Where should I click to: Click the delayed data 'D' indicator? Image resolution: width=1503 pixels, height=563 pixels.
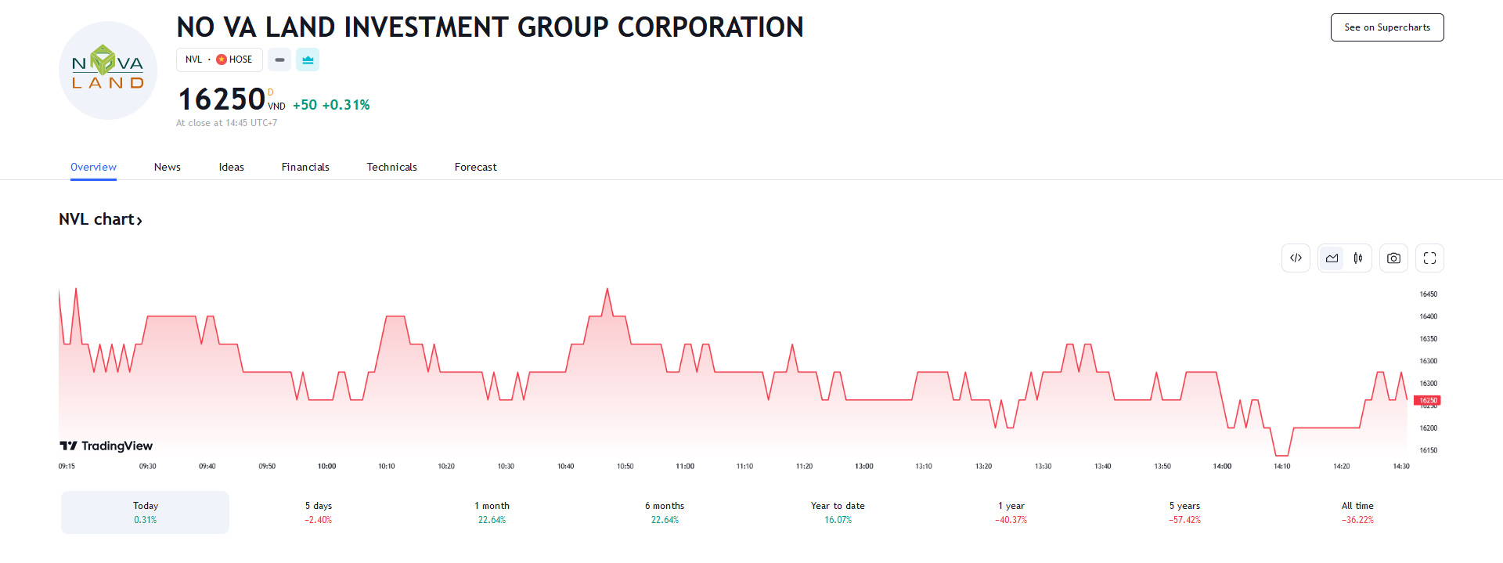point(271,92)
